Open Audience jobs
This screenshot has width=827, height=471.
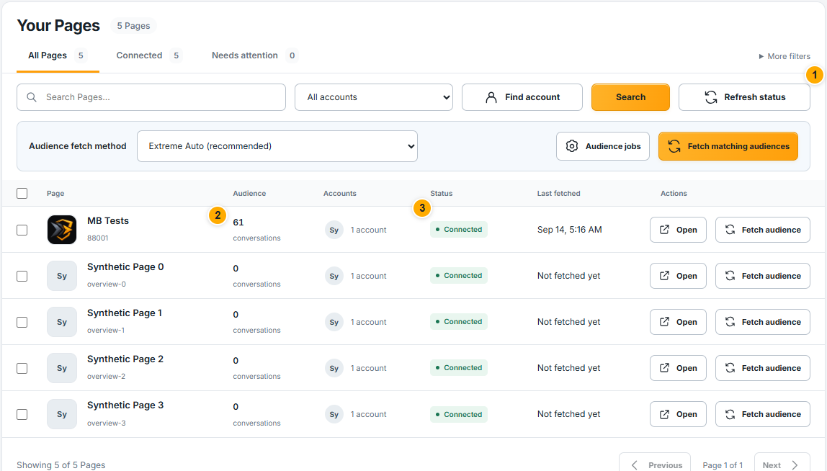pos(603,146)
